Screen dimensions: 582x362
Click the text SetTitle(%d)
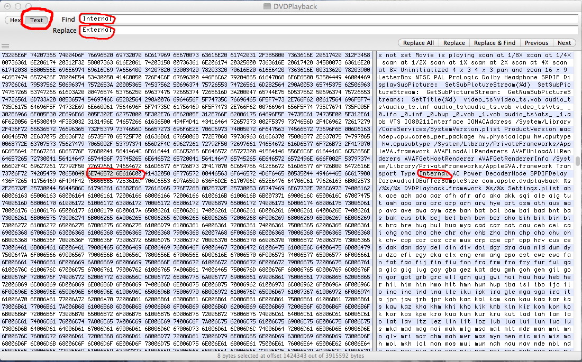434,99
